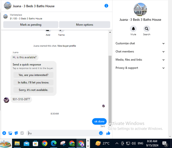Click network icon in system tray
The height and width of the screenshot is (148, 172).
click(x=128, y=143)
